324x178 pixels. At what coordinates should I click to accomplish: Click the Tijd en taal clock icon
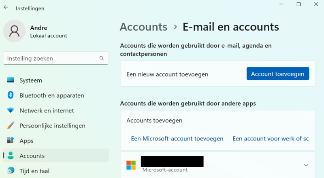coord(11,171)
